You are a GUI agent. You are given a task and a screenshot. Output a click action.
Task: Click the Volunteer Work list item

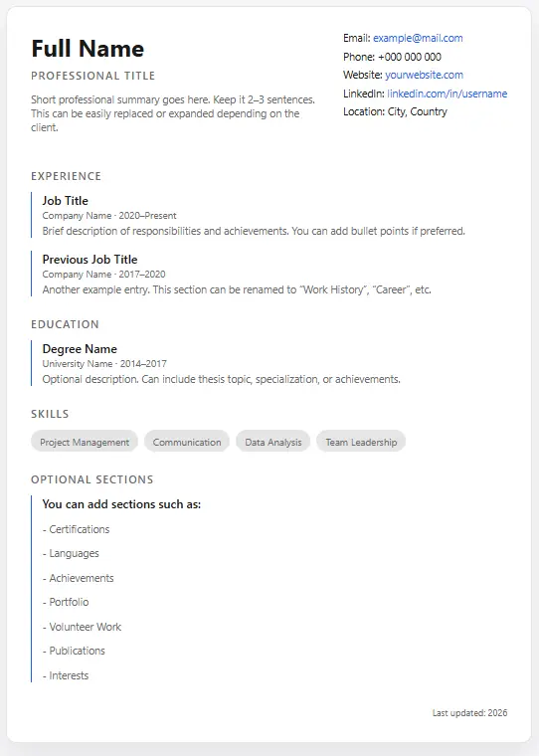pos(82,627)
